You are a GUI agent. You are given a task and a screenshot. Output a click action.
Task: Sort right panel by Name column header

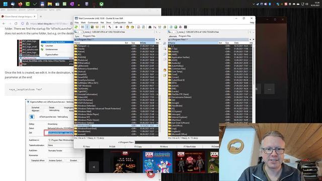[x=193, y=43]
